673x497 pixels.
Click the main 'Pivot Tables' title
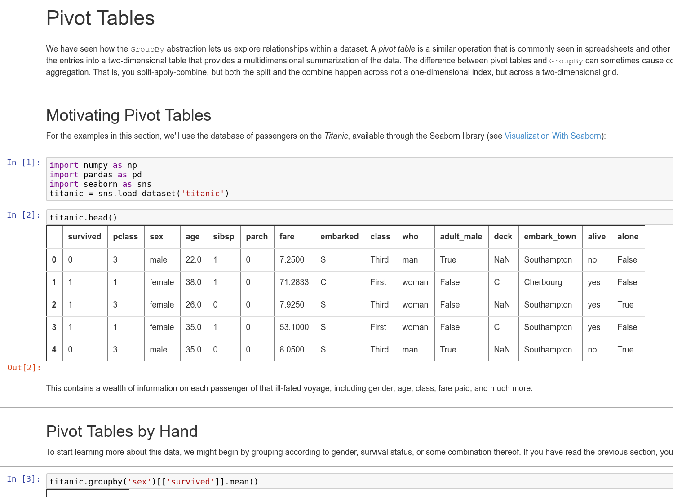point(100,18)
